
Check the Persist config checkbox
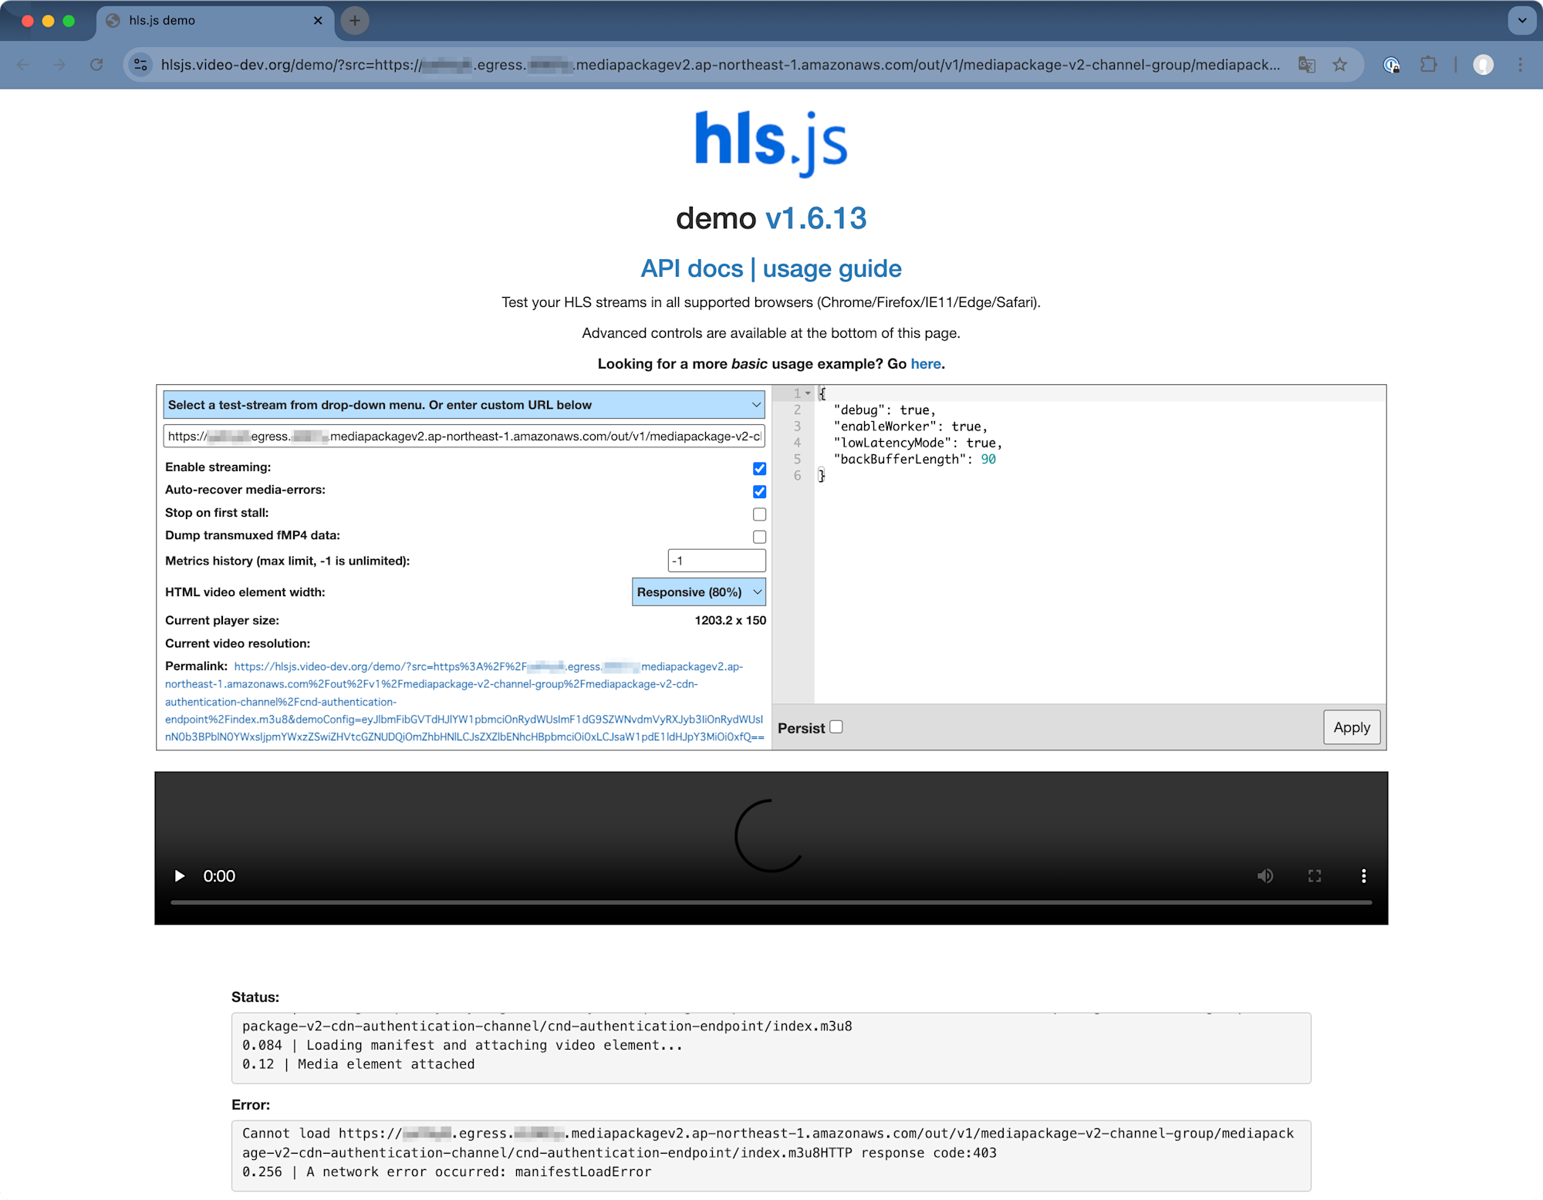[836, 726]
